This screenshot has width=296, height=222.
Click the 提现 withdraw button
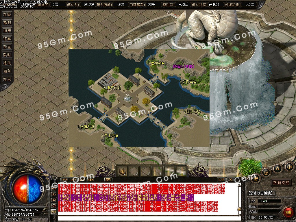coord(7,63)
